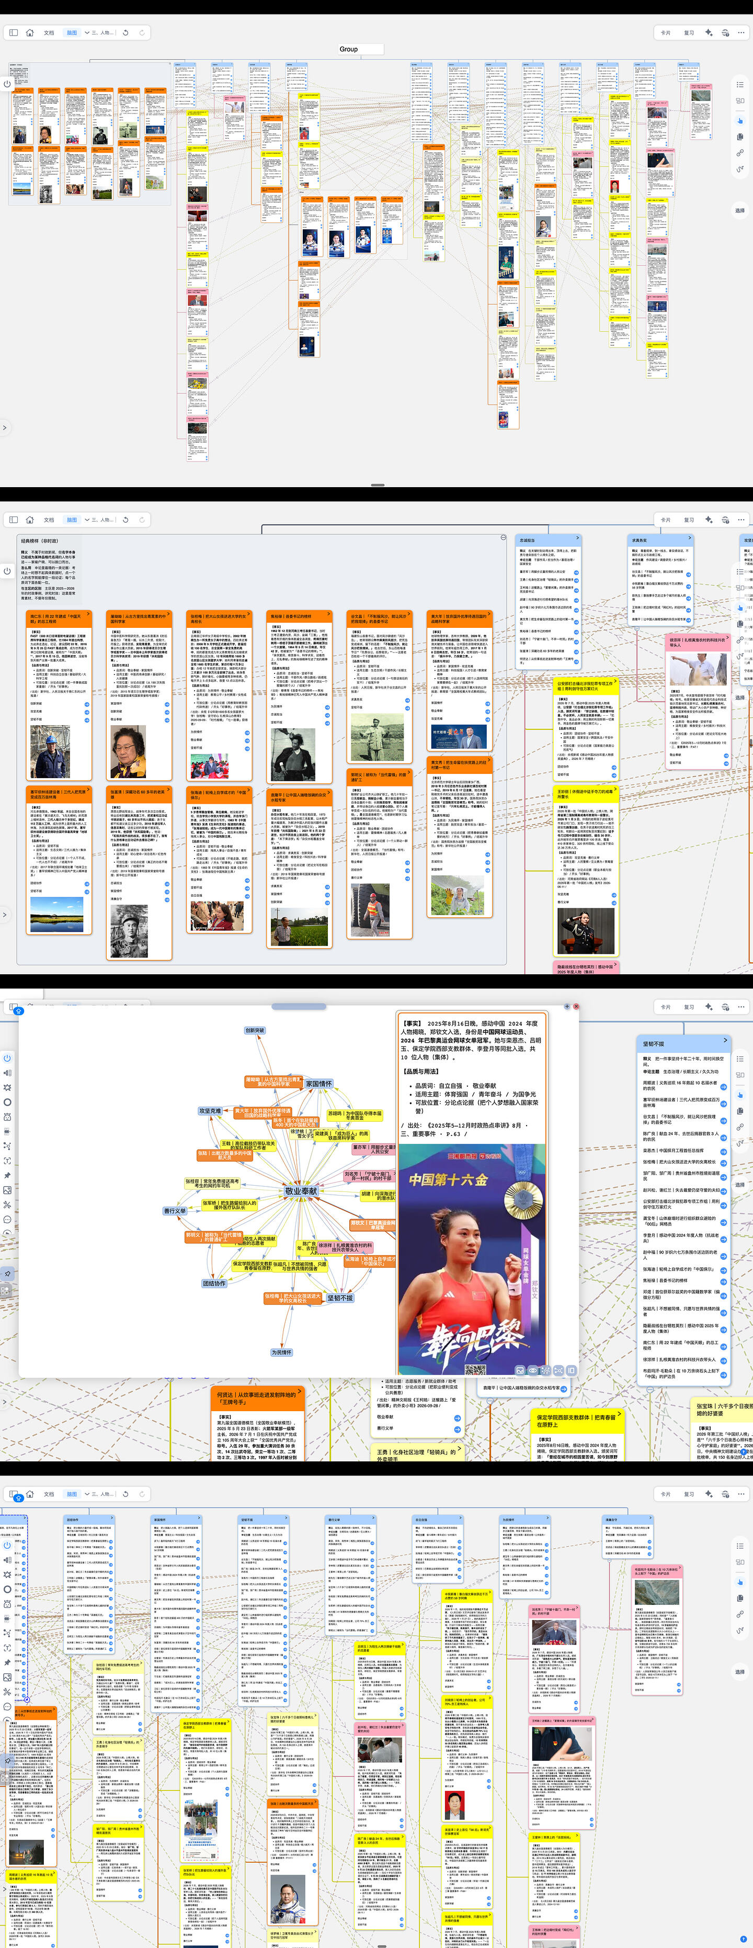The height and width of the screenshot is (1948, 753).
Task: Toggle the power icon in third capture left toolbar
Action: coord(7,1058)
